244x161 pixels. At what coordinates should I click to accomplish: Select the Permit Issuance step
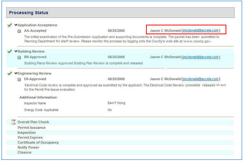[x=32, y=127]
